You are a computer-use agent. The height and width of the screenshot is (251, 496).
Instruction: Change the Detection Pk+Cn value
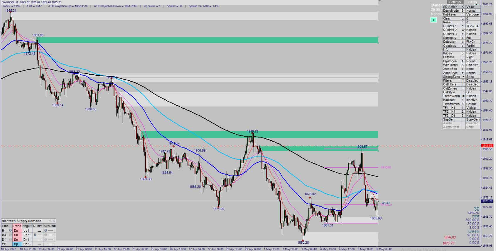pyautogui.click(x=473, y=42)
